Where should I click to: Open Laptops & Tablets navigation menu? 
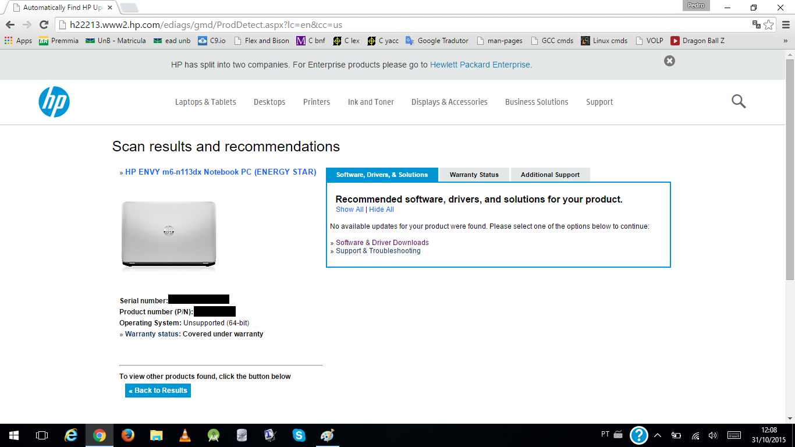click(205, 102)
